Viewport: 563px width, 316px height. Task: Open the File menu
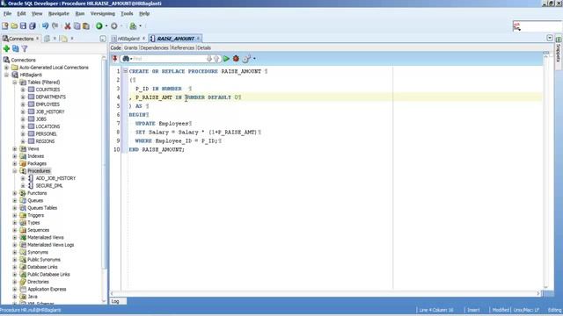click(8, 14)
